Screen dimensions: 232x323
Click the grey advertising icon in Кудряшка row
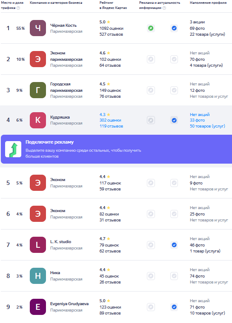(151, 120)
